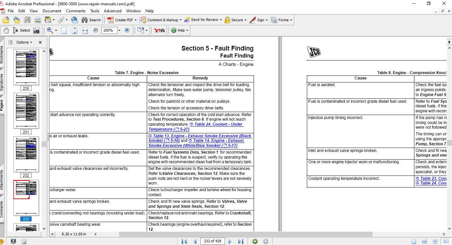Select the Hand tool
The image size is (452, 245).
(x=6, y=30)
